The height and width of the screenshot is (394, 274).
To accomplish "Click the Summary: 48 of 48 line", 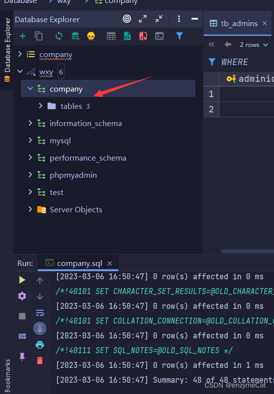I will (165, 380).
